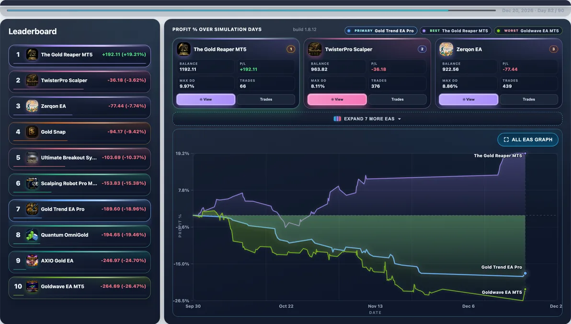Click The Gold Reaper MT5 card avatar
571x324 pixels.
183,49
